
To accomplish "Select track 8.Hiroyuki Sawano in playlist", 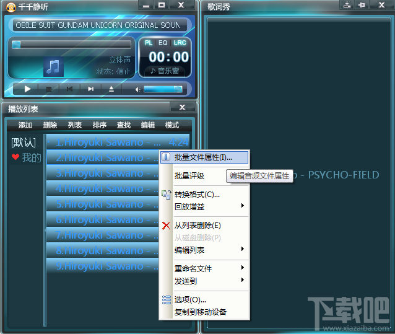I will pos(103,250).
